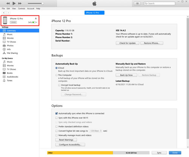
Task: Click Change Password button
Action: click(74, 95)
